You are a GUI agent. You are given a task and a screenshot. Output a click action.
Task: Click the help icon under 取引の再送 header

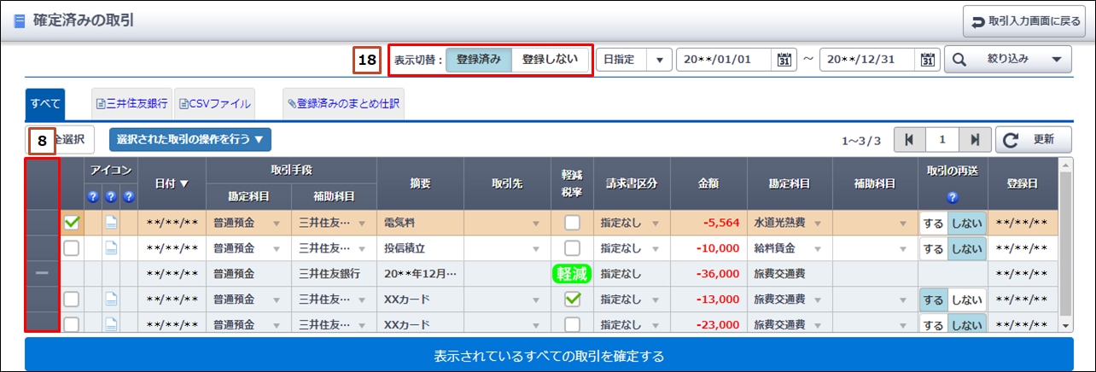point(953,197)
